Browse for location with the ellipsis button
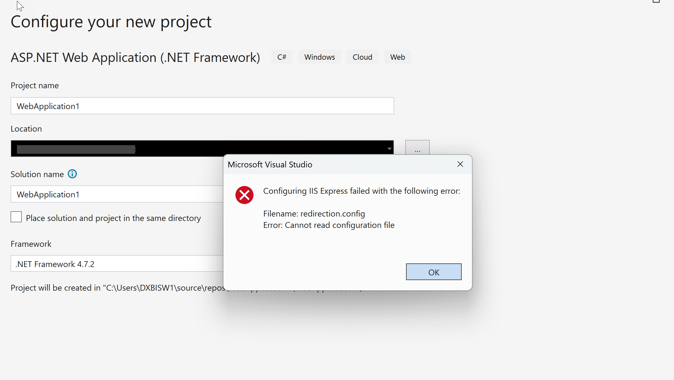The width and height of the screenshot is (674, 380). coord(417,148)
